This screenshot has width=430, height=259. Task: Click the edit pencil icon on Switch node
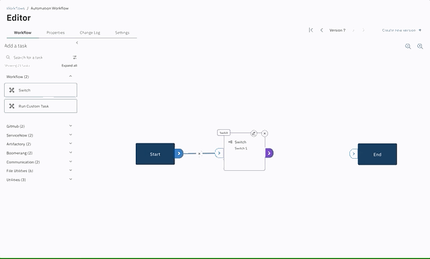(x=254, y=133)
